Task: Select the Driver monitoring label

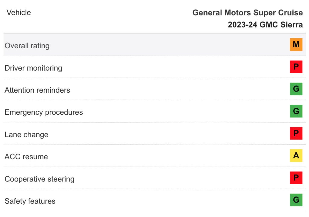Action: 33,68
